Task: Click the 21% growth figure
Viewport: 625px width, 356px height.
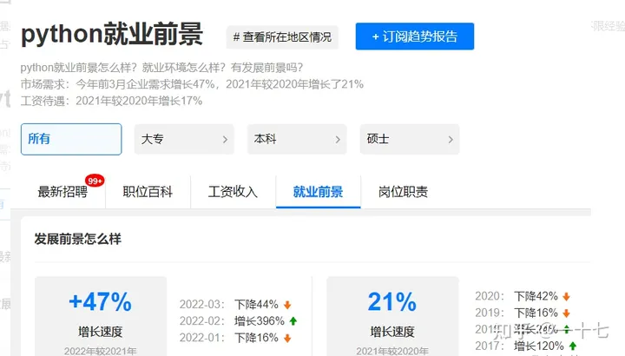Action: pos(392,302)
